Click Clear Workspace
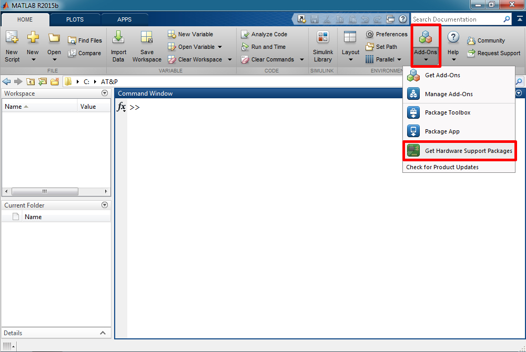526x352 pixels. (x=195, y=59)
